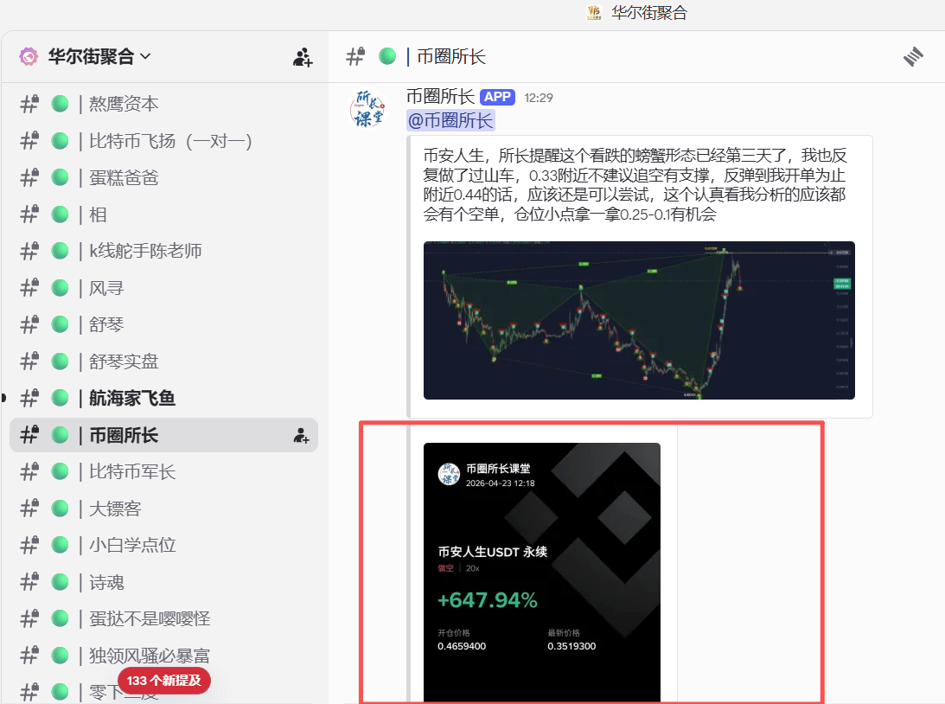This screenshot has height=704, width=945.
Task: Open the 熬鹰资本 channel
Action: pyautogui.click(x=164, y=104)
